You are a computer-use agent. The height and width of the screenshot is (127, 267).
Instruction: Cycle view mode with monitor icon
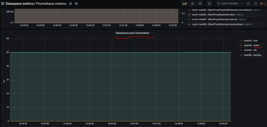point(209,4)
